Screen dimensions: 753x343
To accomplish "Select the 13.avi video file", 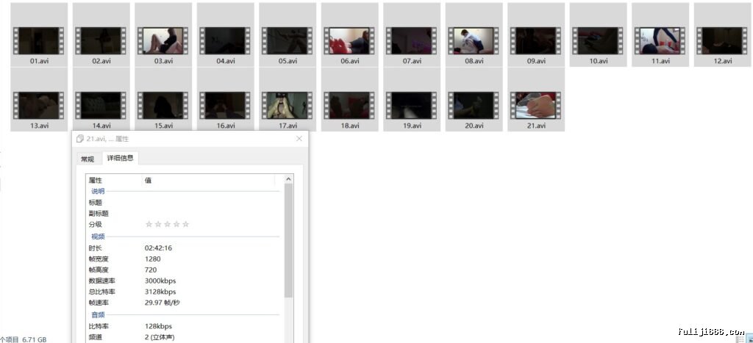I will (x=39, y=99).
